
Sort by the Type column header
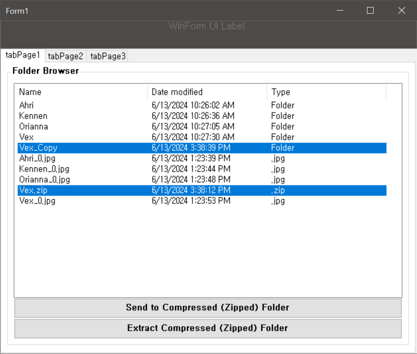coord(326,92)
